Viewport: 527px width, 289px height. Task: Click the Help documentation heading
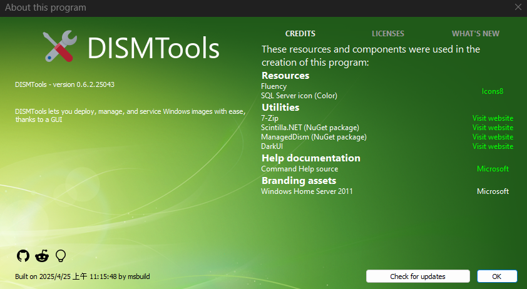(x=311, y=158)
